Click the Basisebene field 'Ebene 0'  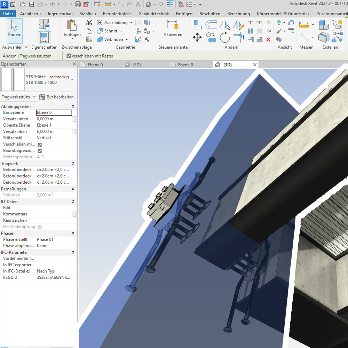pos(54,112)
